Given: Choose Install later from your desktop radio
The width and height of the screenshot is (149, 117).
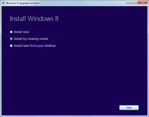Looking at the screenshot, I should click(11, 46).
